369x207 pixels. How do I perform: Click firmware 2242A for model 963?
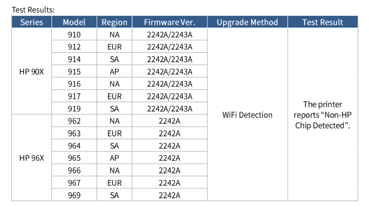[170, 133]
